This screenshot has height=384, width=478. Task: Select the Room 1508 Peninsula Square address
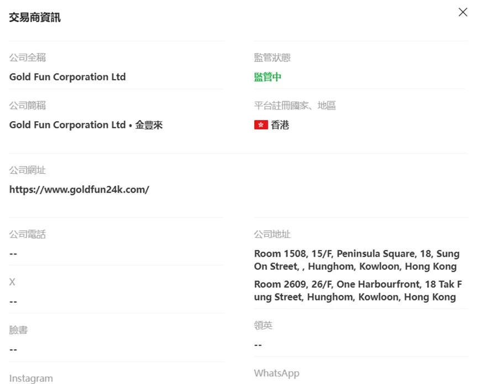pyautogui.click(x=356, y=260)
